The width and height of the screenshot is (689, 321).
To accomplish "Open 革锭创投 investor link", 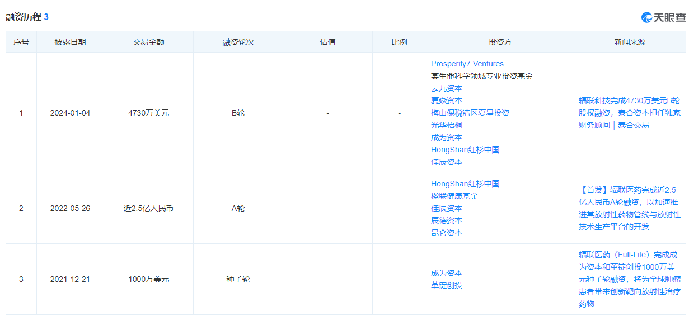I will tap(447, 285).
